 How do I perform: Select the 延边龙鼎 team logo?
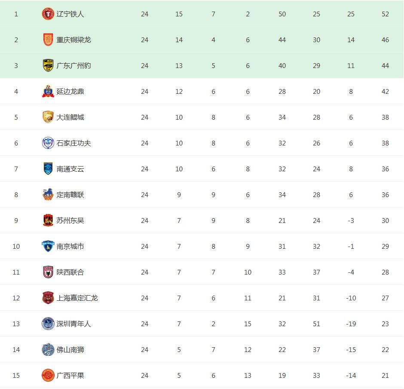tap(48, 92)
